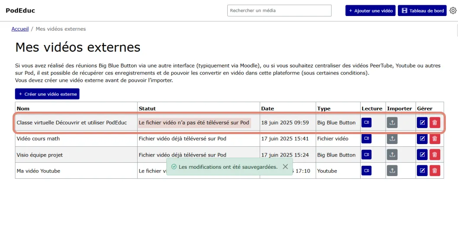The image size is (458, 225).
Task: Click the Mes vidéos externes page heading
Action: click(x=77, y=47)
